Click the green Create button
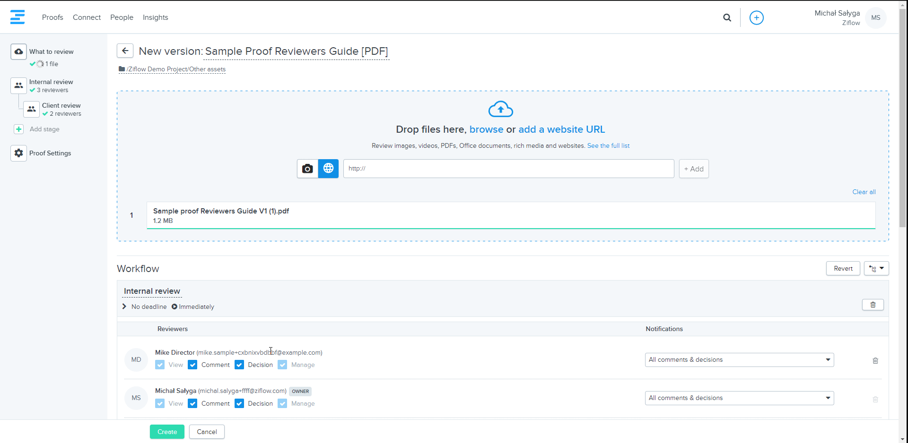Image resolution: width=908 pixels, height=443 pixels. point(167,432)
